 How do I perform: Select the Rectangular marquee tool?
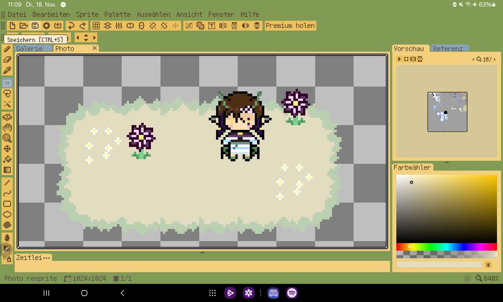[7, 83]
